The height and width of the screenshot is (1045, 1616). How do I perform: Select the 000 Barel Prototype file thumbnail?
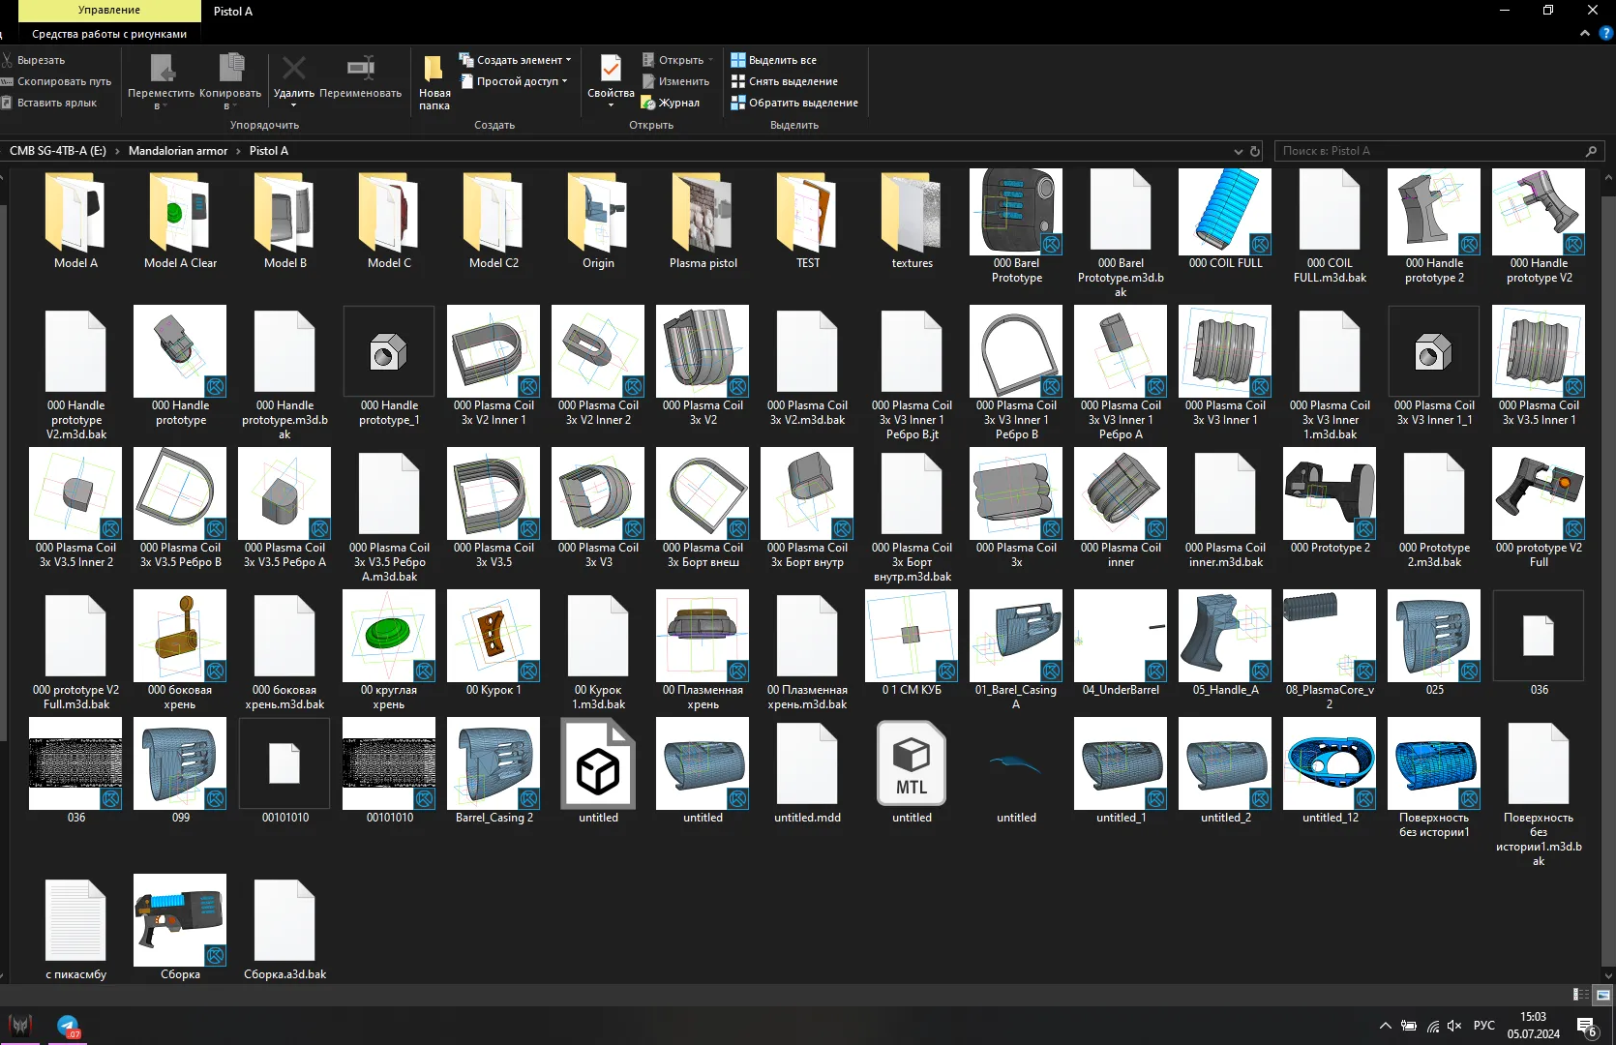pyautogui.click(x=1016, y=212)
